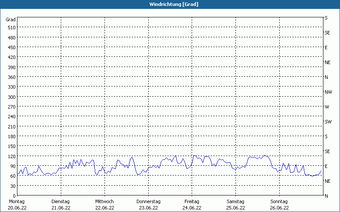Viewport: 340px width, 212px height.
Task: Click the 'W' compass label on right axis
Action: coord(327,107)
